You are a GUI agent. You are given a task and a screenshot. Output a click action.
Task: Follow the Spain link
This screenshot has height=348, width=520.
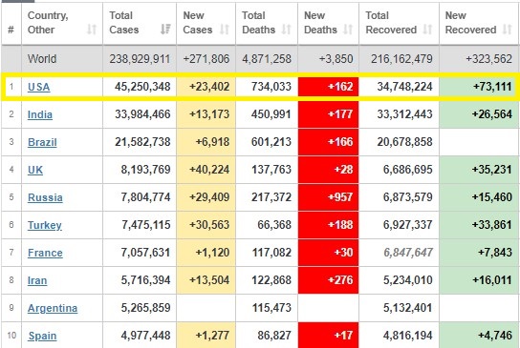42,337
